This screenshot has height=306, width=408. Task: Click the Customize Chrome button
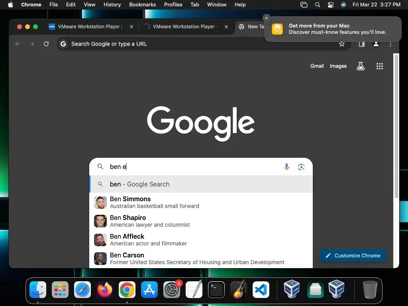pos(353,255)
